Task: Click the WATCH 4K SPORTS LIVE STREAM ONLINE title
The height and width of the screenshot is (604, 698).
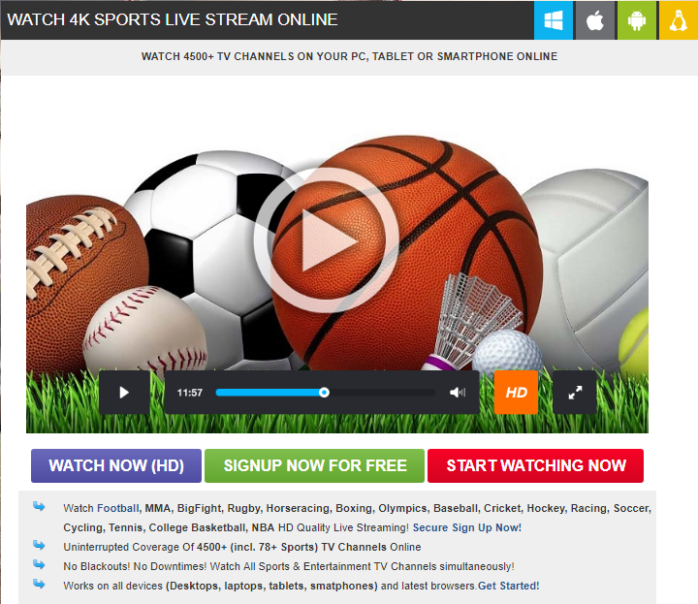Action: coord(173,19)
